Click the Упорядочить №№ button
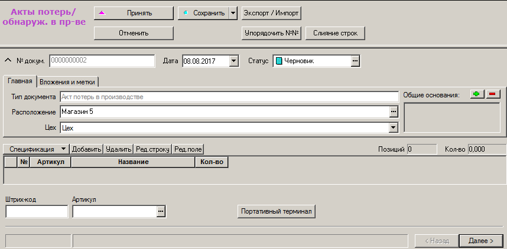The width and height of the screenshot is (507, 249). click(271, 33)
